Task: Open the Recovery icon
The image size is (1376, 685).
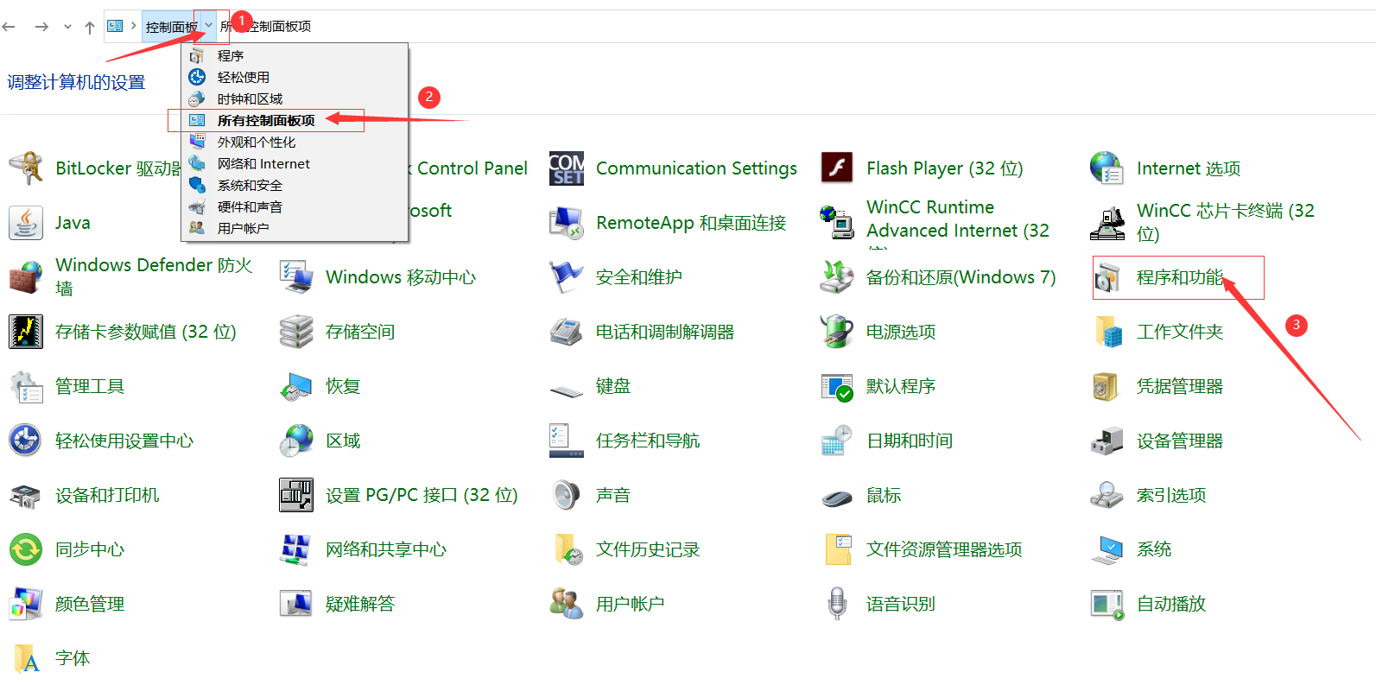Action: coord(296,386)
